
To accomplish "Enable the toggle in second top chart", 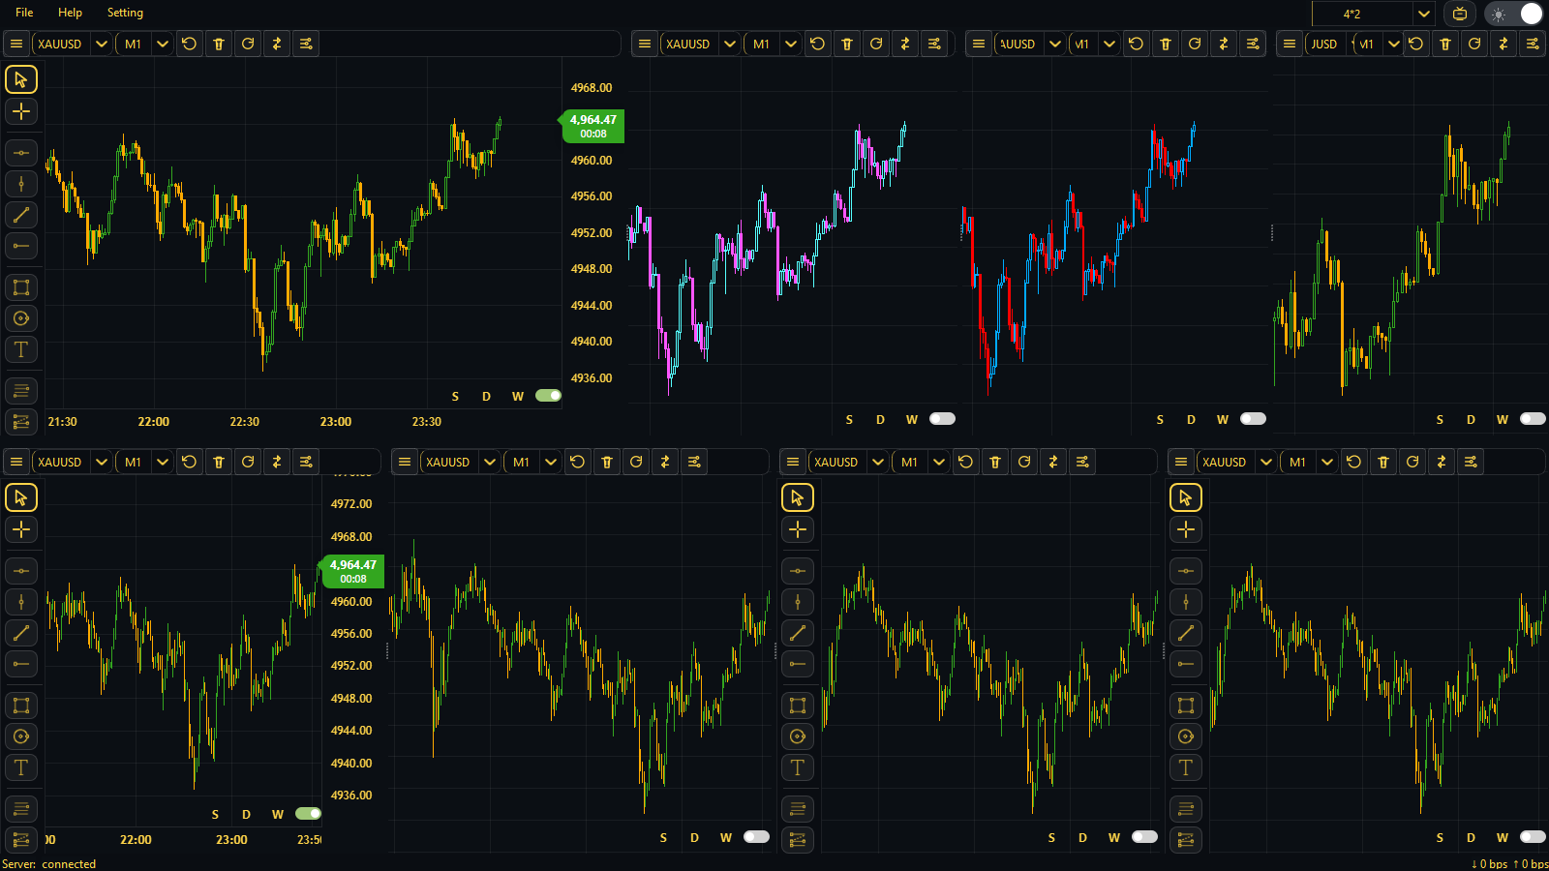I will click(x=942, y=419).
